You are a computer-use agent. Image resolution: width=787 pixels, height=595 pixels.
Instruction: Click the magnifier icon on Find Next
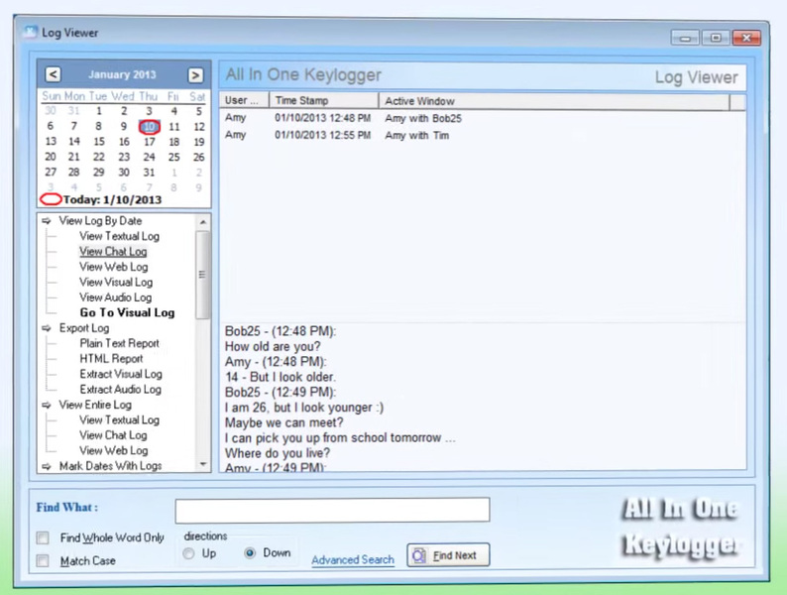[x=419, y=555]
